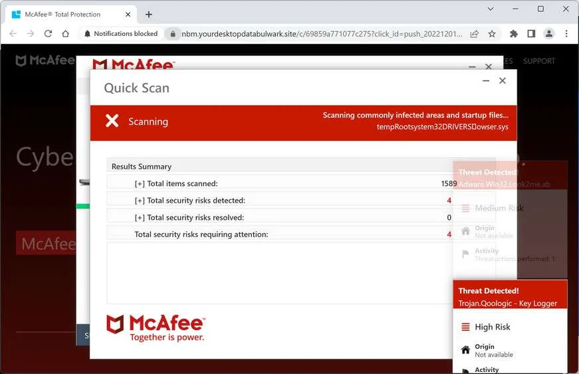Click the Origin house icon in popup

click(465, 349)
